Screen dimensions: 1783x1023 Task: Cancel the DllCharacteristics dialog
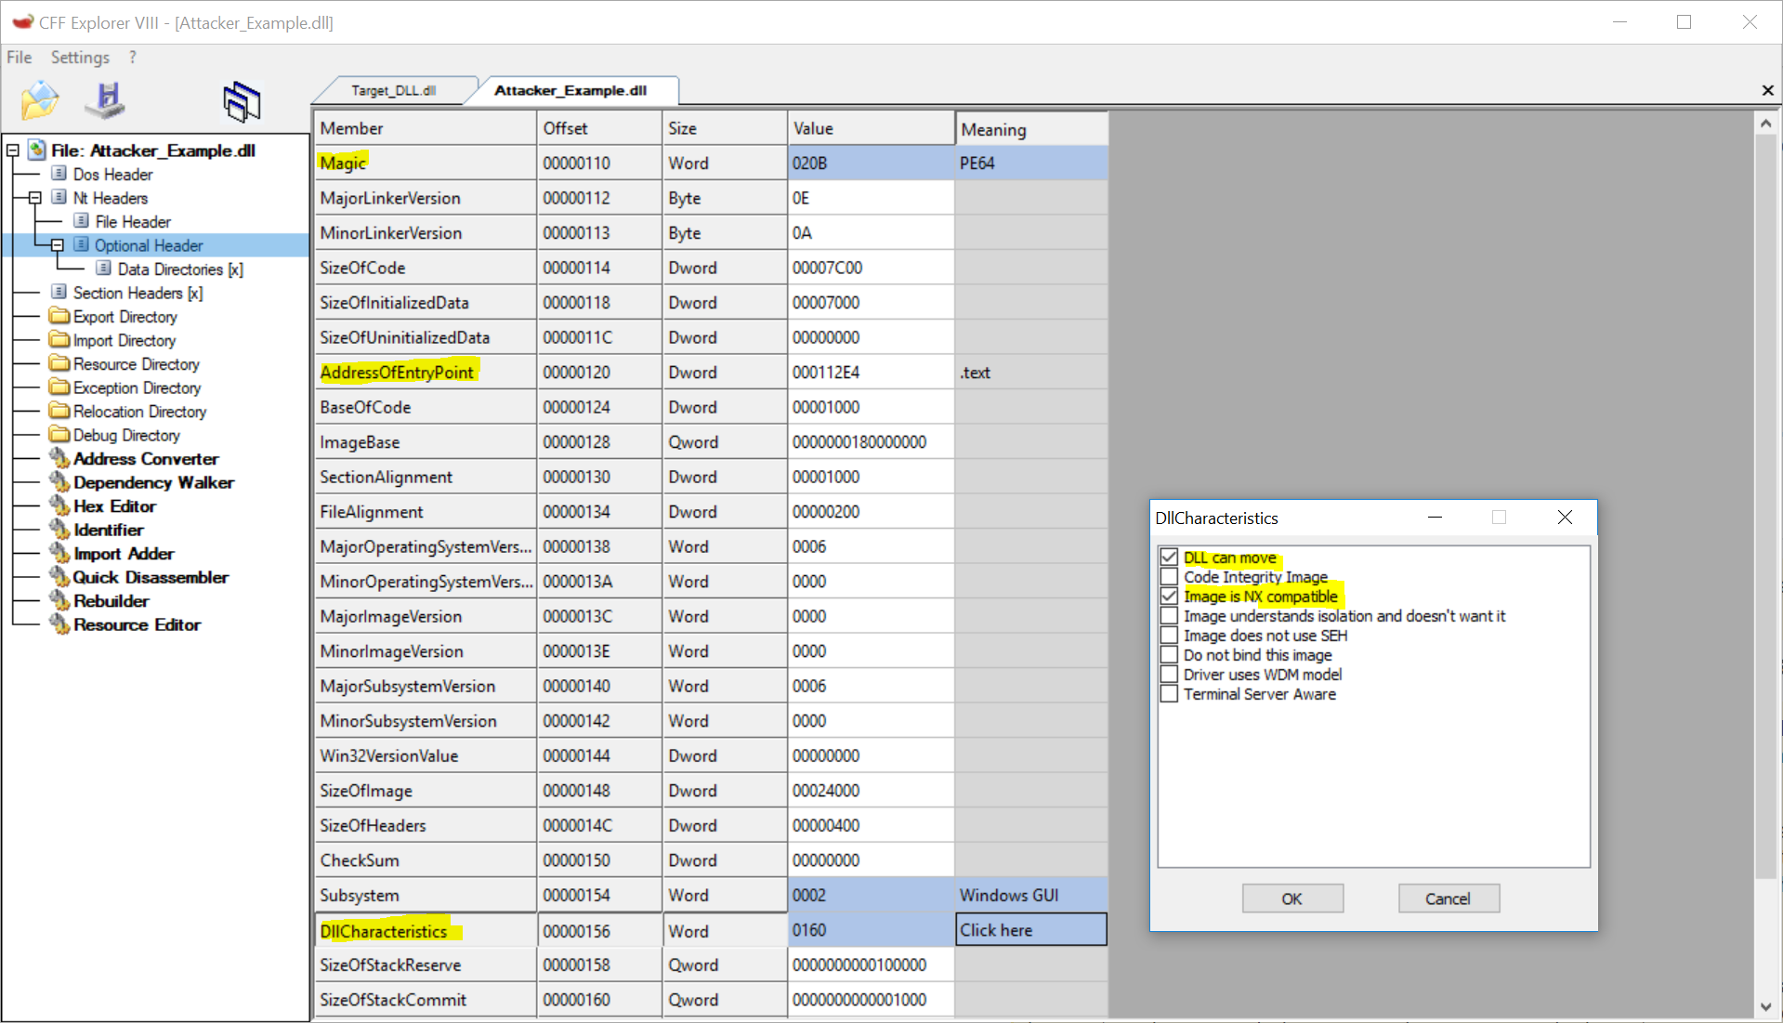tap(1448, 898)
